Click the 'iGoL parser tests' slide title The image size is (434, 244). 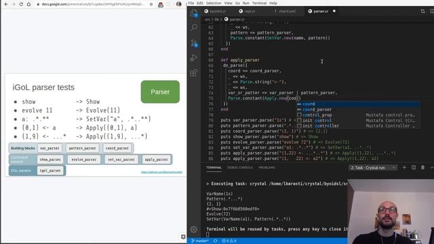tap(43, 87)
